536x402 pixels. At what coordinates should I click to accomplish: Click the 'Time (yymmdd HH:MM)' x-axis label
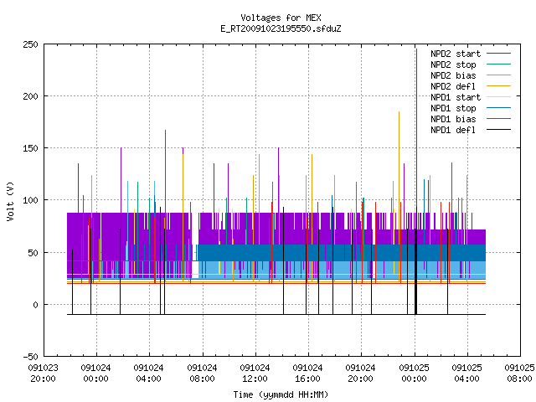[281, 394]
